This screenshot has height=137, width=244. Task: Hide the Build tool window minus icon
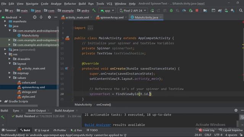[242, 110]
